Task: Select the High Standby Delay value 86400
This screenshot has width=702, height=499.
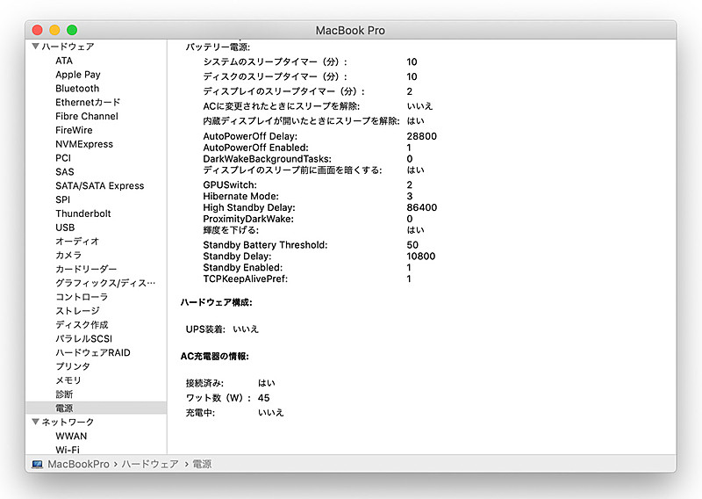Action: 422,207
